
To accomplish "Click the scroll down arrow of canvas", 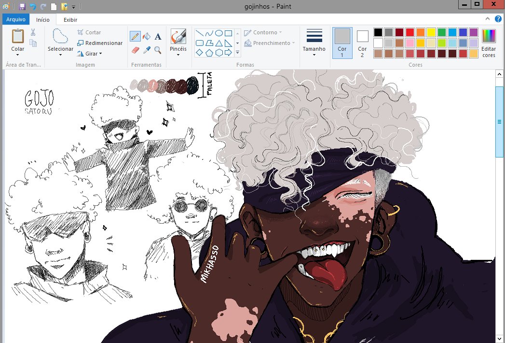I will point(499,339).
